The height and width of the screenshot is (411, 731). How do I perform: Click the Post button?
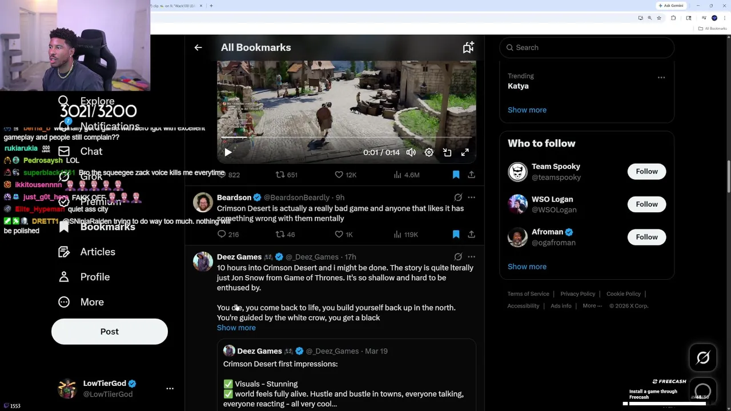(110, 332)
